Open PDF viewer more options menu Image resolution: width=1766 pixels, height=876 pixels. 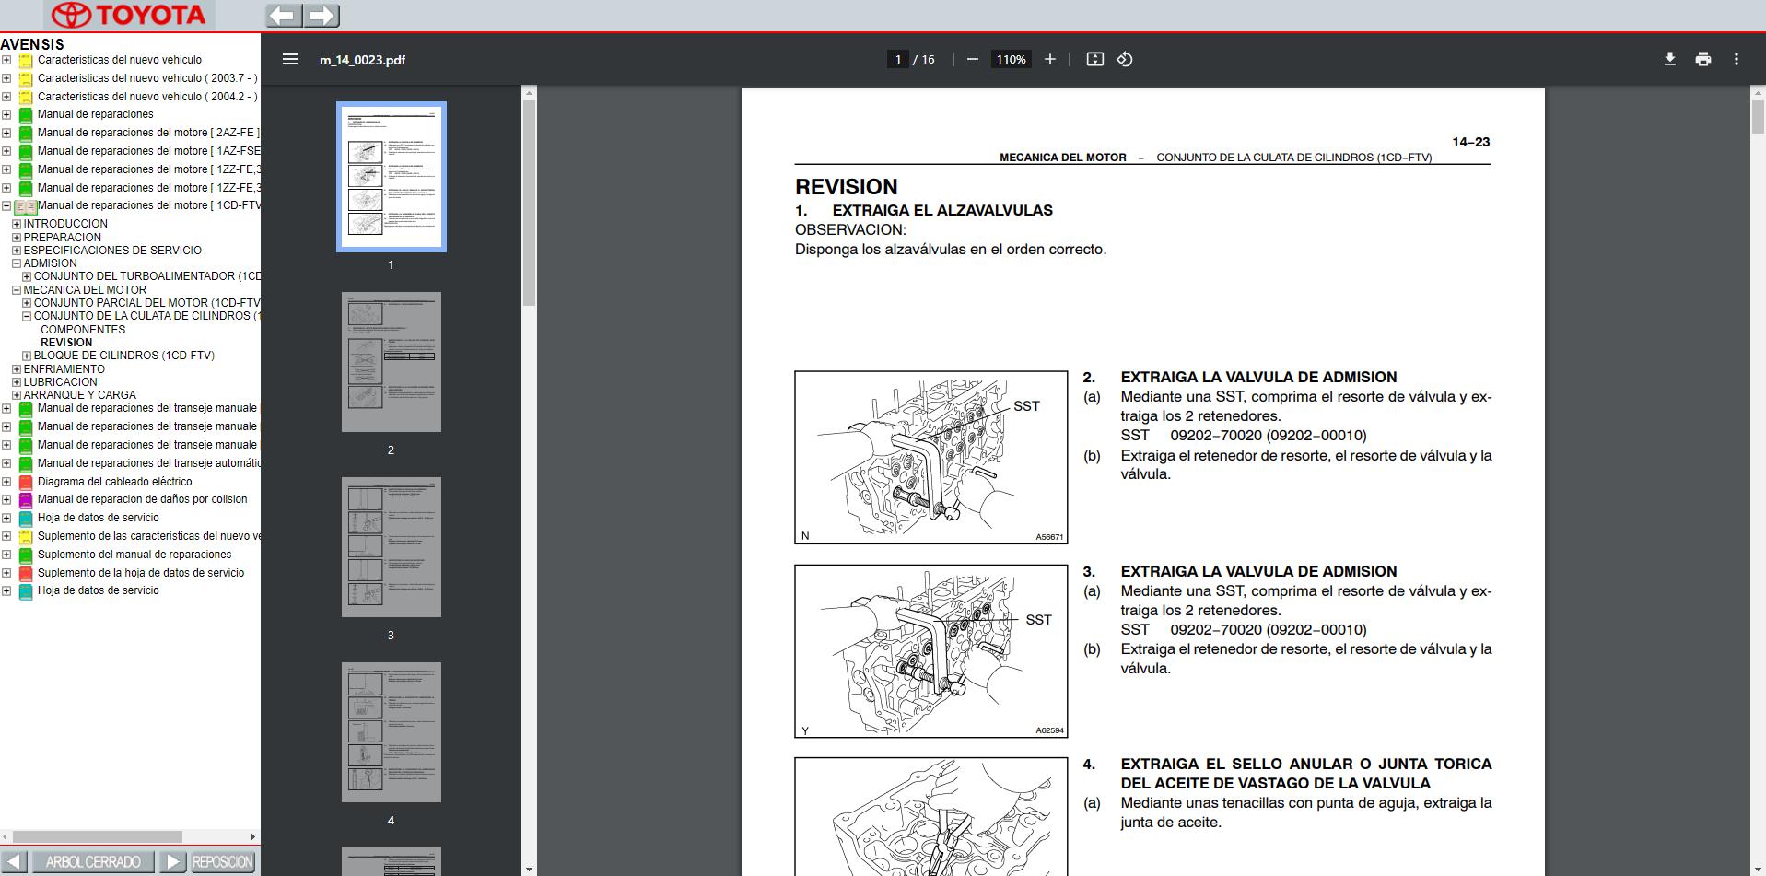[1736, 59]
